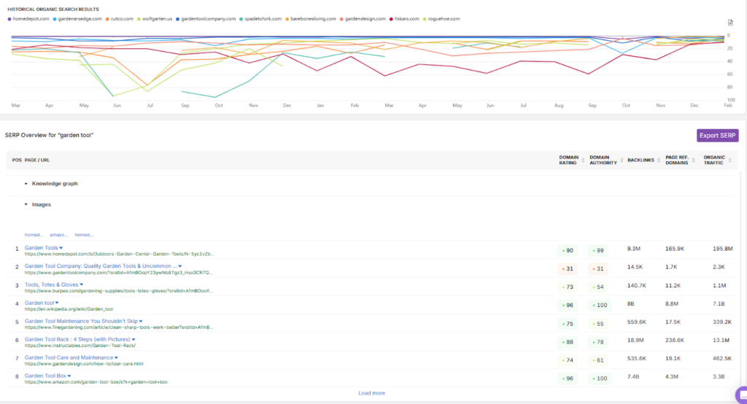747x404 pixels.
Task: Click Page Ref. Domains value 8.8M
Action: 672,303
